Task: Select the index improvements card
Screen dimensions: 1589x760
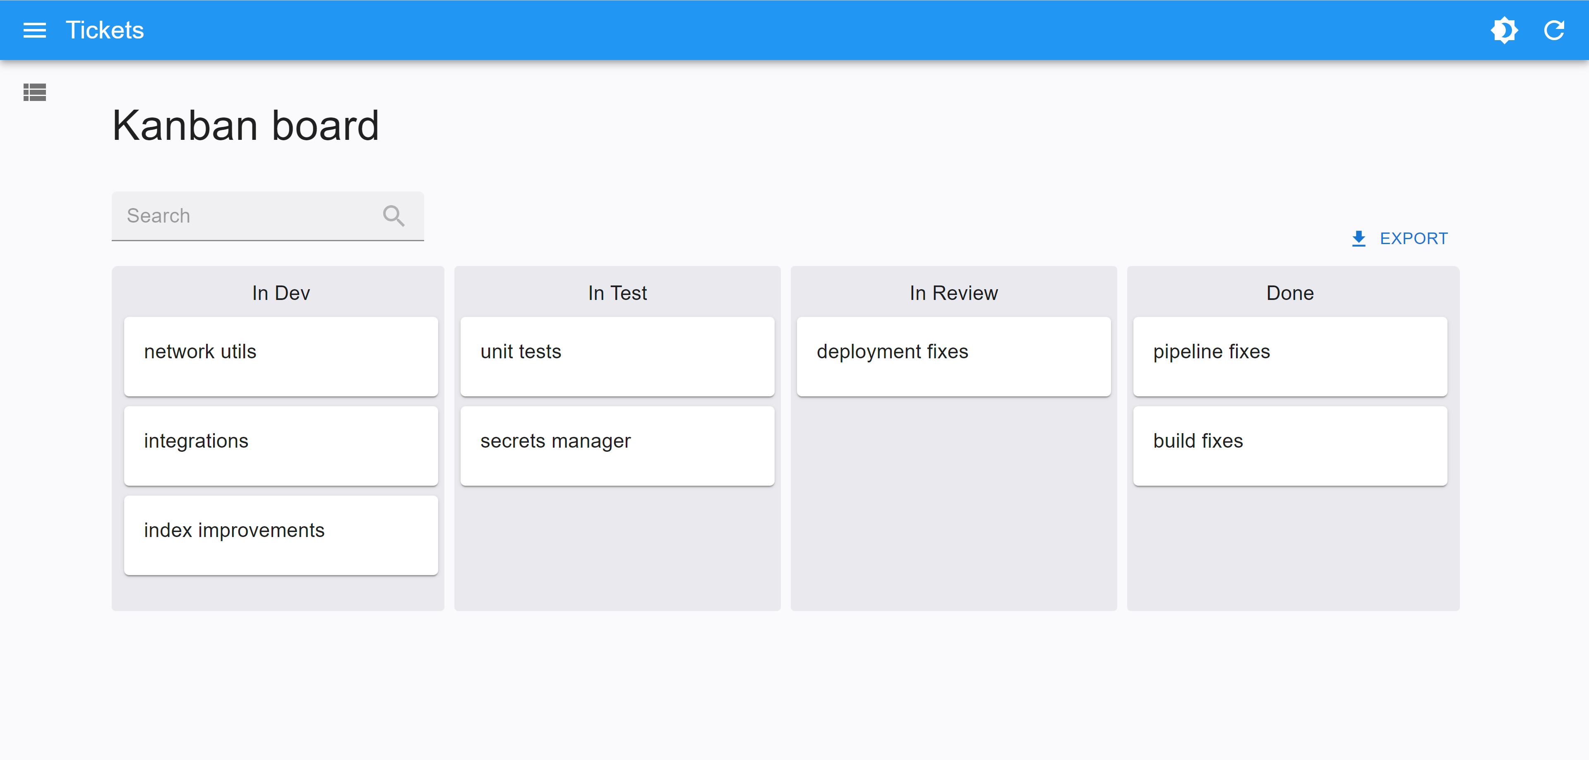Action: click(x=281, y=535)
